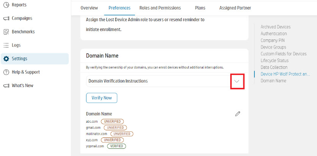317x156 pixels.
Task: Click the Help & Support question icon
Action: [x=6, y=72]
